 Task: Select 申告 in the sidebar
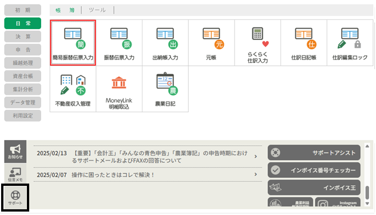(x=23, y=50)
